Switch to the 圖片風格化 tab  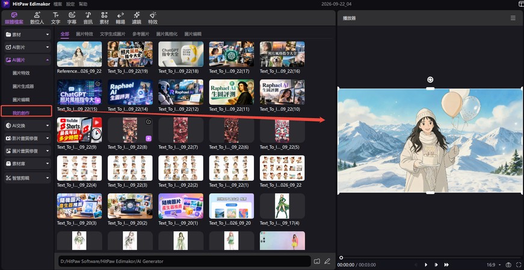[x=167, y=34]
